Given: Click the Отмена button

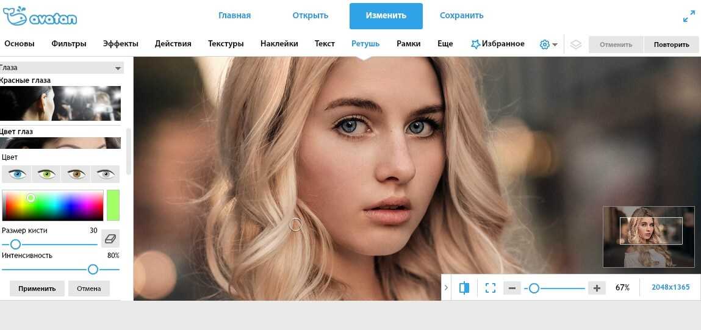Looking at the screenshot, I should 89,289.
